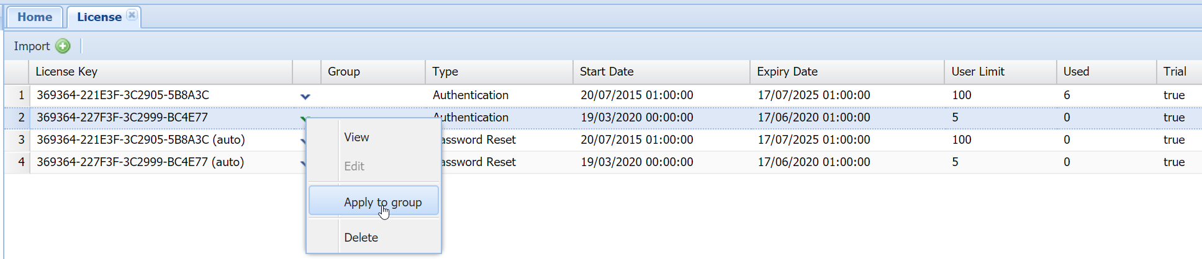Sort by Expiry Date column header

point(787,72)
